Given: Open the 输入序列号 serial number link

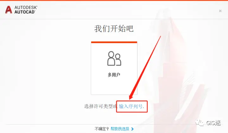Looking at the screenshot, I should pos(130,106).
